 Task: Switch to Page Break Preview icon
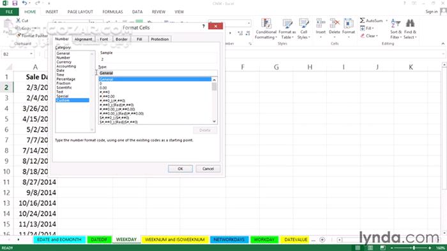pyautogui.click(x=383, y=248)
